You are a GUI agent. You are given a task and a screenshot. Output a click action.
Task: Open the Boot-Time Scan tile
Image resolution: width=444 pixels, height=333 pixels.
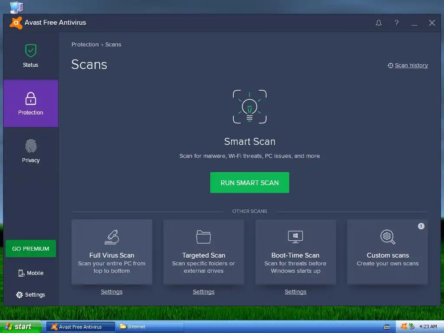[x=295, y=252]
